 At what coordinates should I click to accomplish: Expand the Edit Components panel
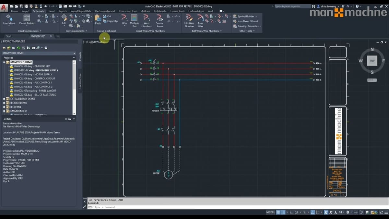(x=76, y=31)
